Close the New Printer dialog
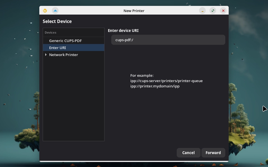268x167 pixels. (223, 11)
